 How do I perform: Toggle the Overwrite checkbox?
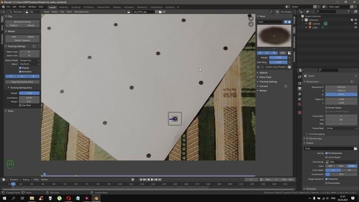click(x=326, y=179)
